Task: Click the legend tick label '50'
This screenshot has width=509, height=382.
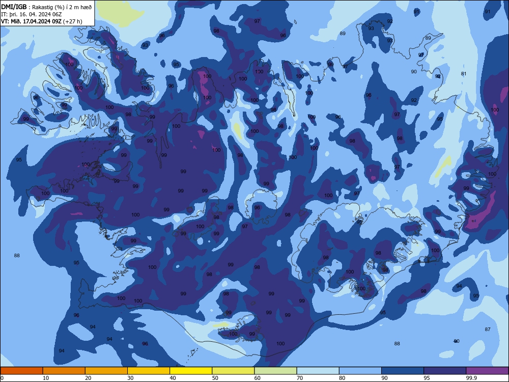Action: 215,378
